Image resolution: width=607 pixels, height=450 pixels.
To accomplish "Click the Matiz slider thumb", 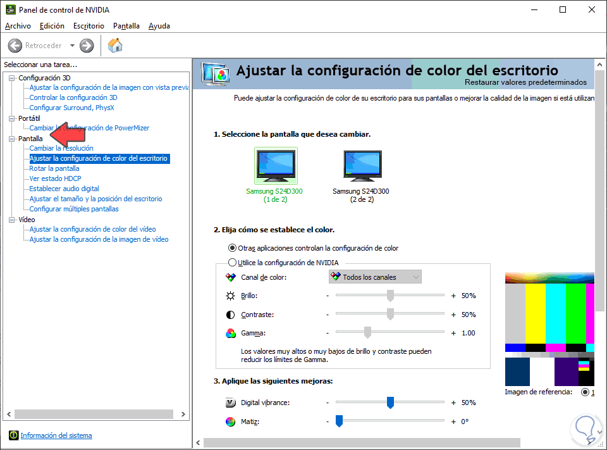I will (x=339, y=421).
